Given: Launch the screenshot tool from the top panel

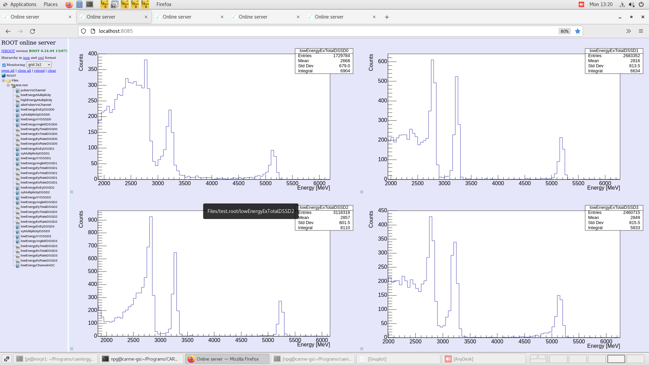Looking at the screenshot, I should 115,4.
